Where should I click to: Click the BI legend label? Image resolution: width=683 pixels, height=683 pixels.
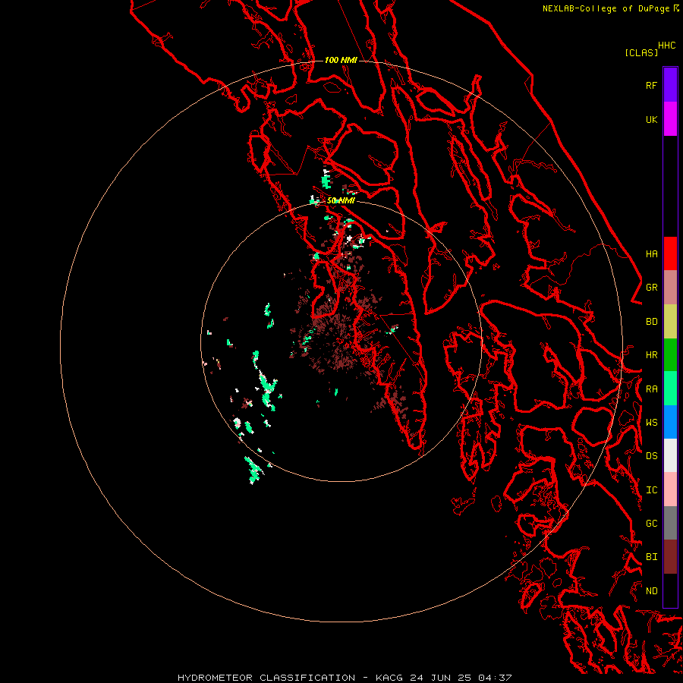click(651, 557)
